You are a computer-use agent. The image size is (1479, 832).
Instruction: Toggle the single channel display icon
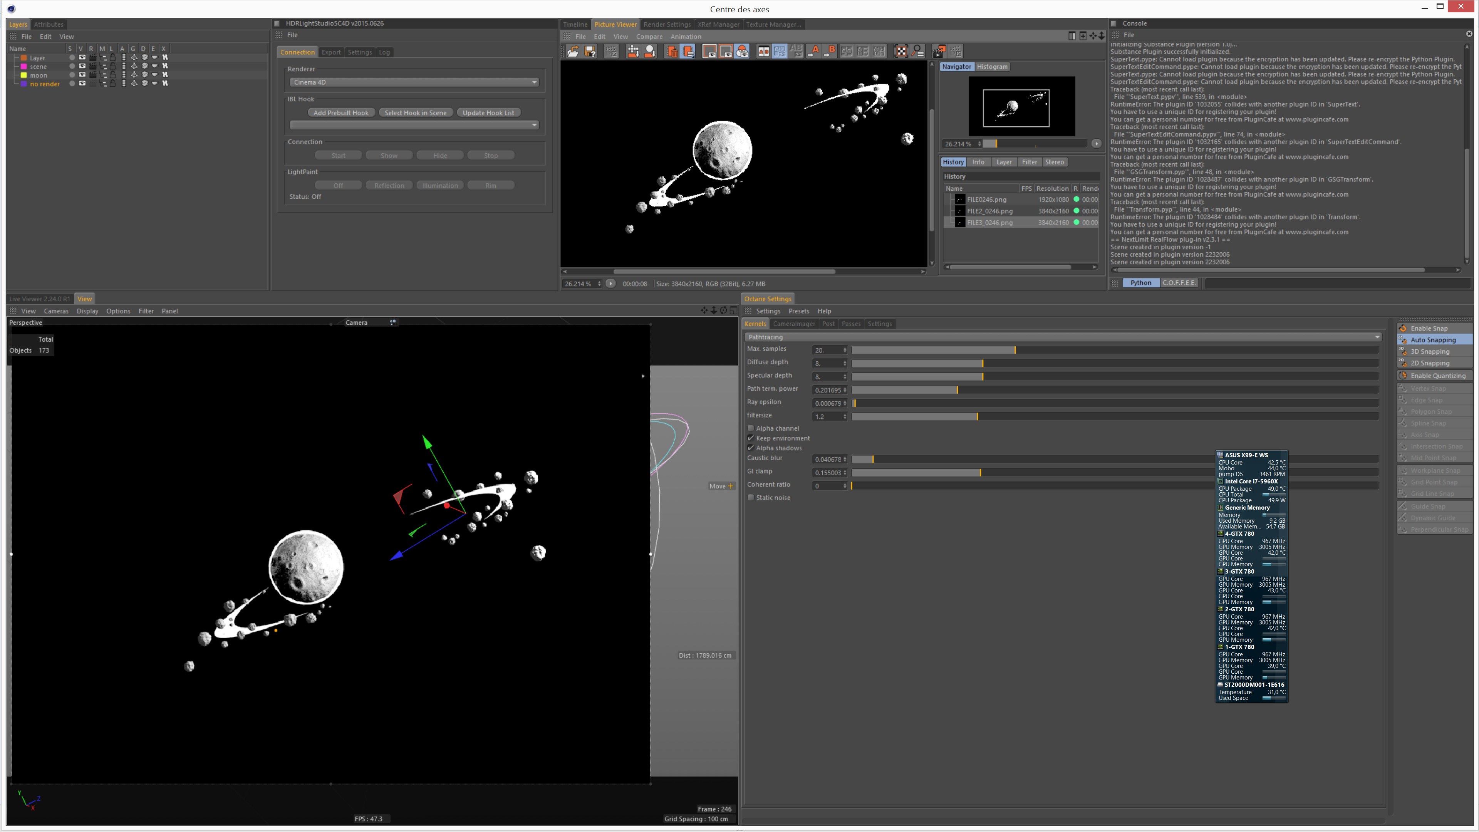point(742,52)
